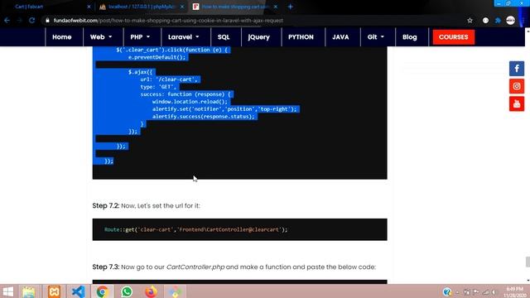This screenshot has height=298, width=530.
Task: Click the taskbar clock showing date
Action: point(515,292)
